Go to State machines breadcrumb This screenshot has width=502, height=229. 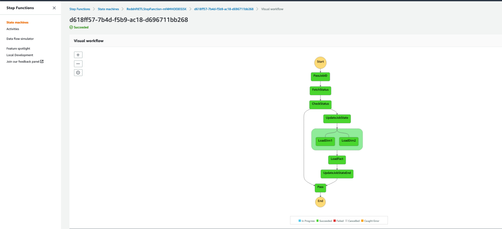[108, 9]
